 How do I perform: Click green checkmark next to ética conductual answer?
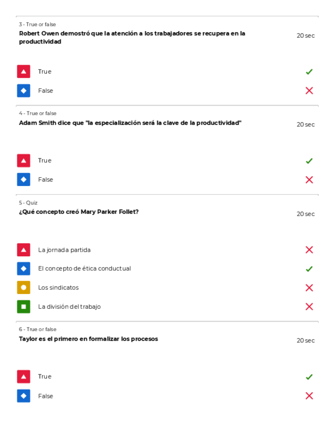309,269
